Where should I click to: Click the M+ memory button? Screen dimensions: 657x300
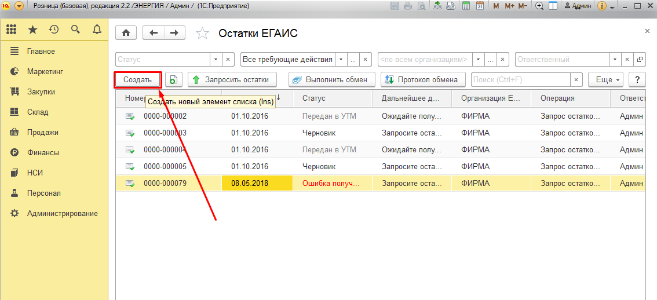coord(509,6)
